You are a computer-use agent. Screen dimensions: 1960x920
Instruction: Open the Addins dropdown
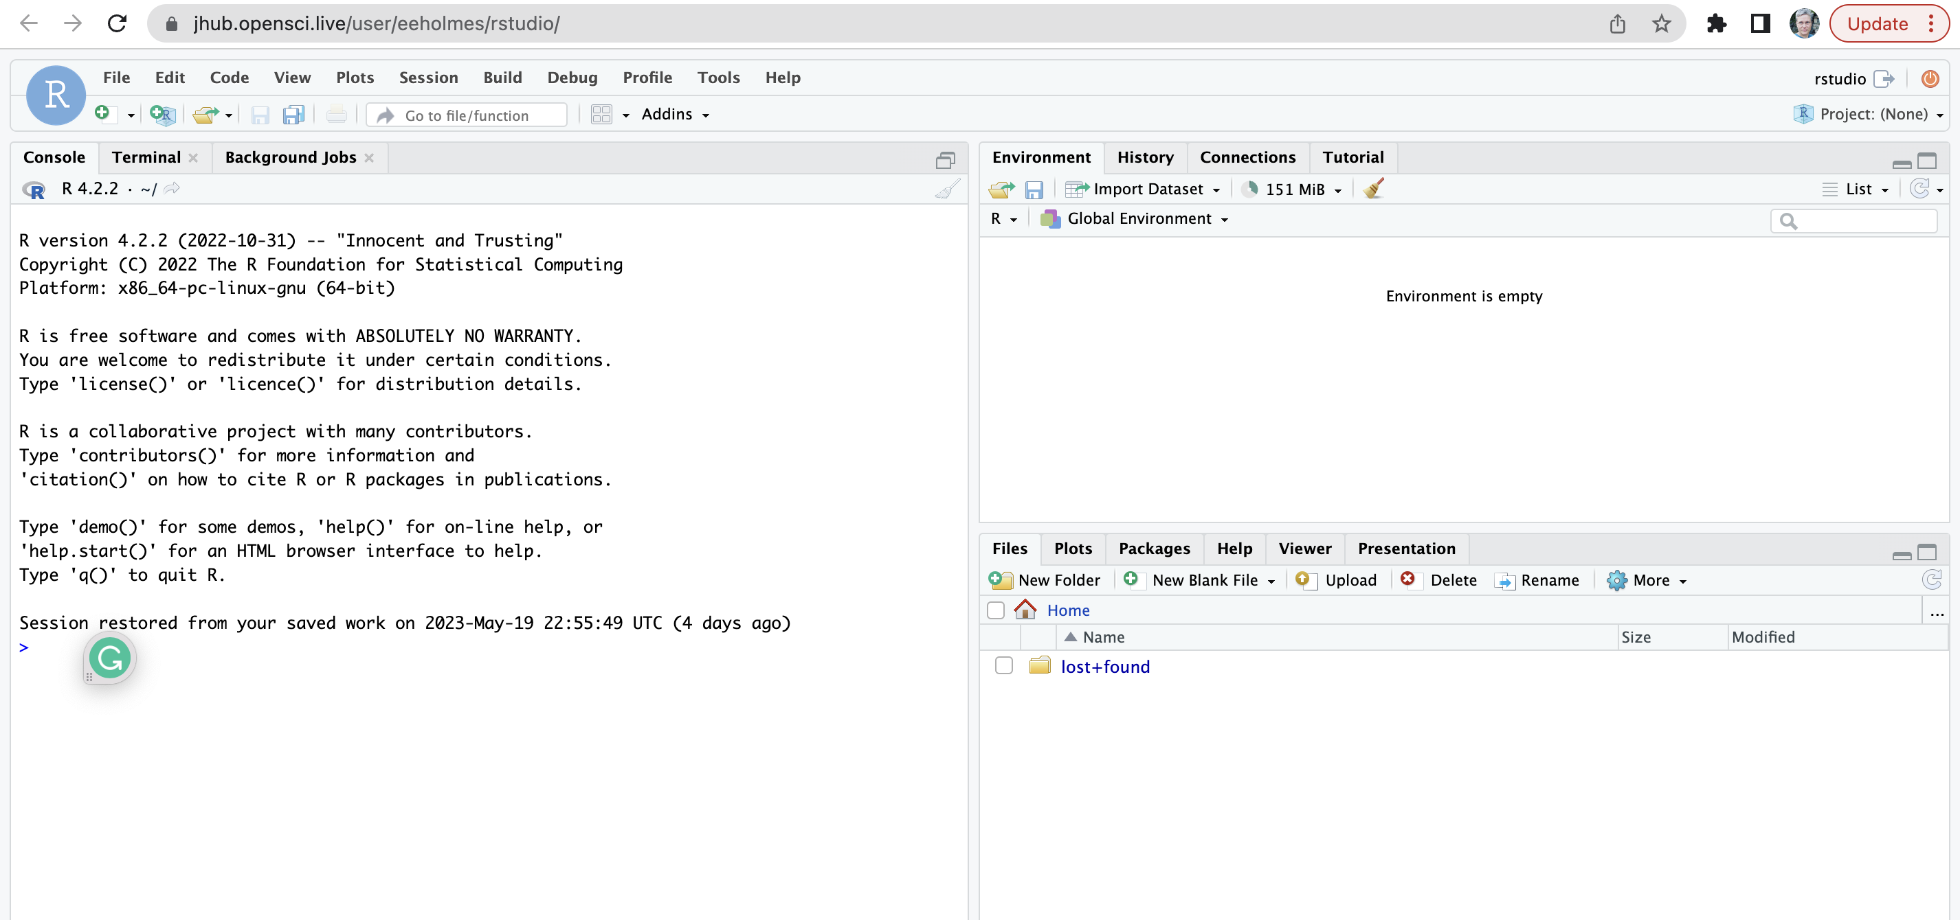click(675, 114)
